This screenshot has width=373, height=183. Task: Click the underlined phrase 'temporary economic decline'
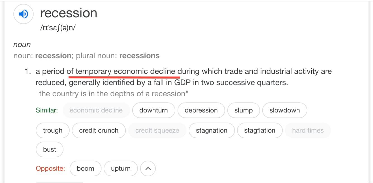click(x=126, y=71)
